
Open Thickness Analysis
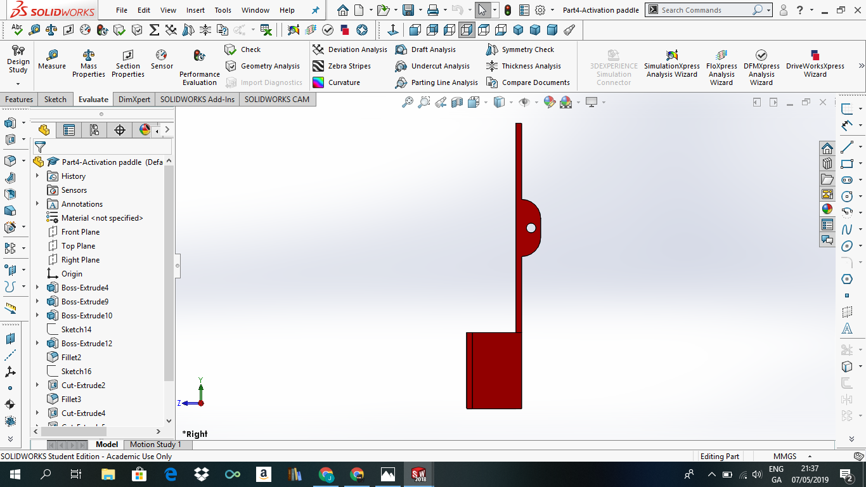point(524,66)
